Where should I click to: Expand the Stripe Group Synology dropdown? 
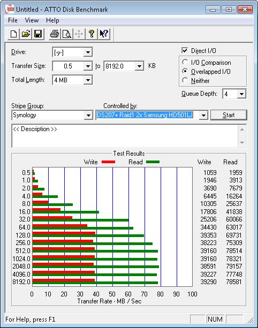[x=88, y=115]
